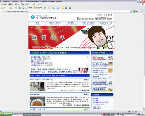145x116 pixels.
Task: Open the Search toolbar button
Action: (x=29, y=8)
